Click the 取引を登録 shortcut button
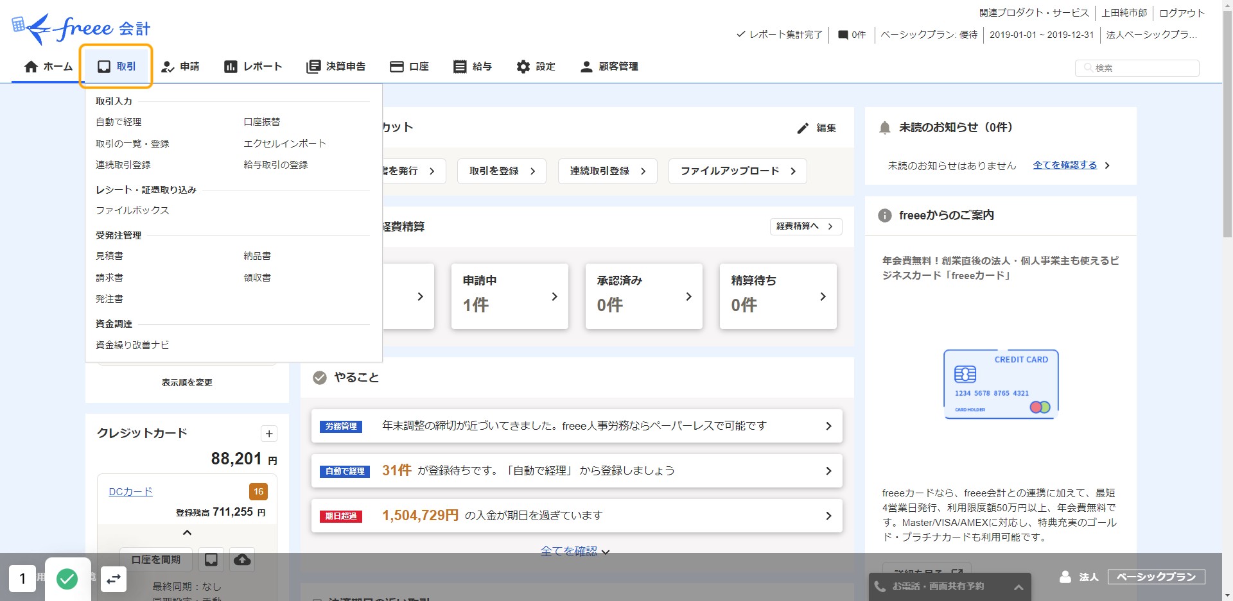 pyautogui.click(x=502, y=171)
